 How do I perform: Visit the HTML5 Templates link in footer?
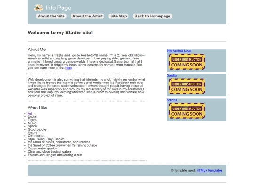[x=209, y=170]
